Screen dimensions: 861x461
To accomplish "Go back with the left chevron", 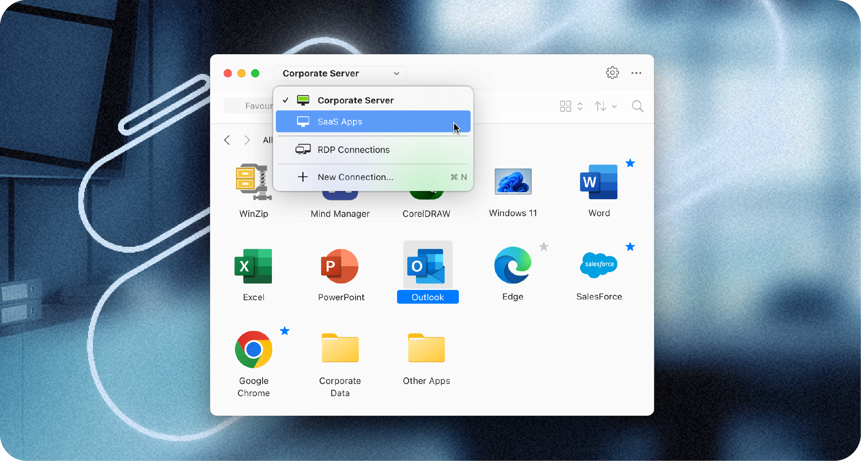I will coord(227,140).
